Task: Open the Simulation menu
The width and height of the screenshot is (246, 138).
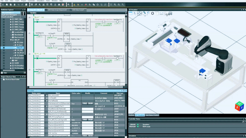Action: pyautogui.click(x=40, y=1)
